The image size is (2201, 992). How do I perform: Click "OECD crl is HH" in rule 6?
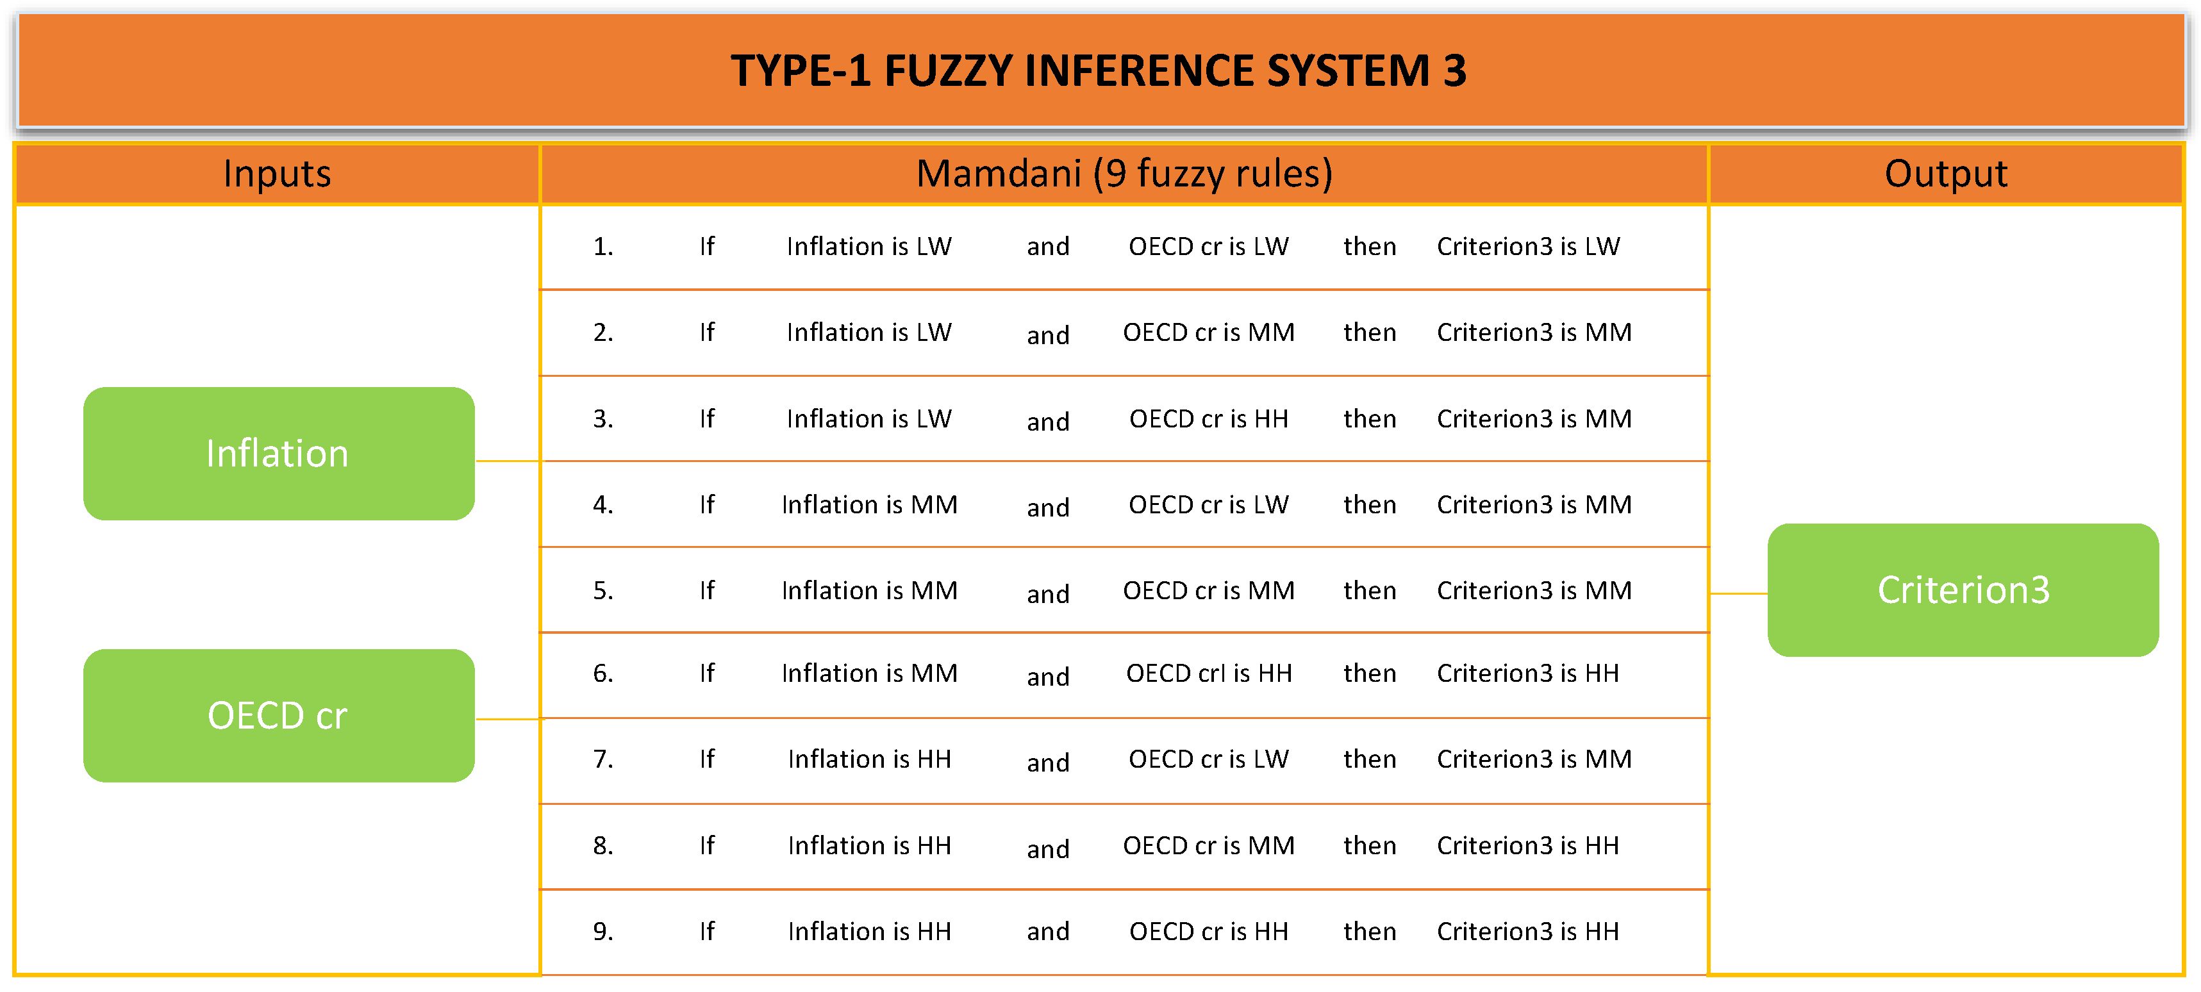(x=1208, y=674)
